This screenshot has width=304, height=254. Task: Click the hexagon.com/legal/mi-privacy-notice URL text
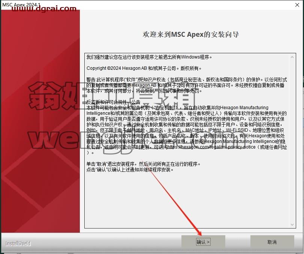tap(211, 147)
